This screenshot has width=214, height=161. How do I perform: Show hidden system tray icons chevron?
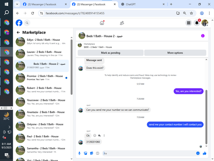point(9,127)
